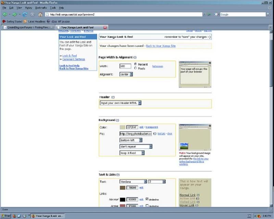Open the Latest Headlines feed bookmark

(35, 22)
